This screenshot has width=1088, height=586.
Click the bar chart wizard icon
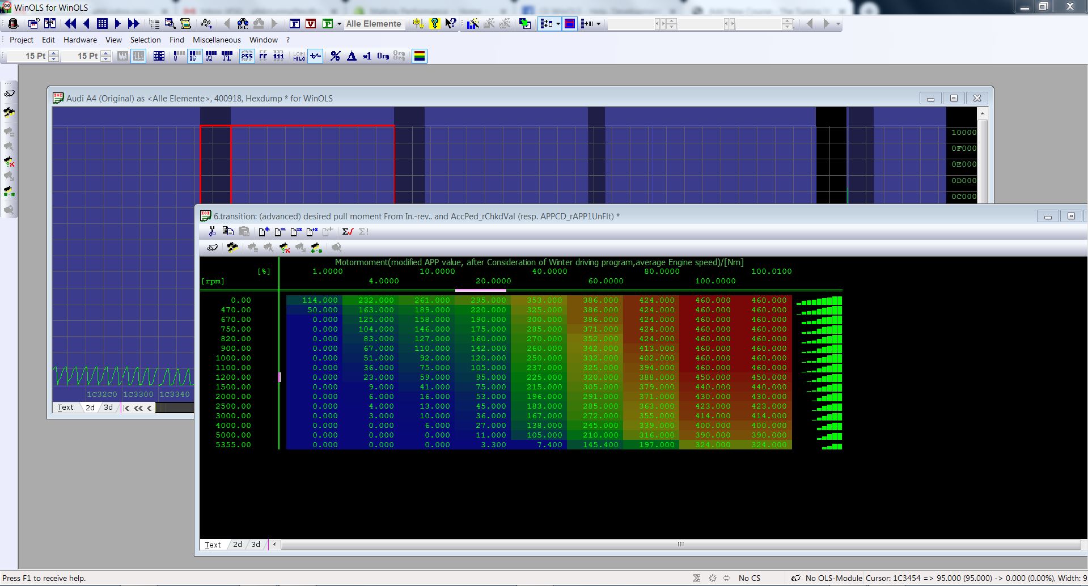(x=472, y=24)
